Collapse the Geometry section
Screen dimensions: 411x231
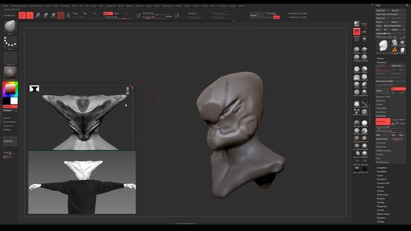tap(381, 62)
